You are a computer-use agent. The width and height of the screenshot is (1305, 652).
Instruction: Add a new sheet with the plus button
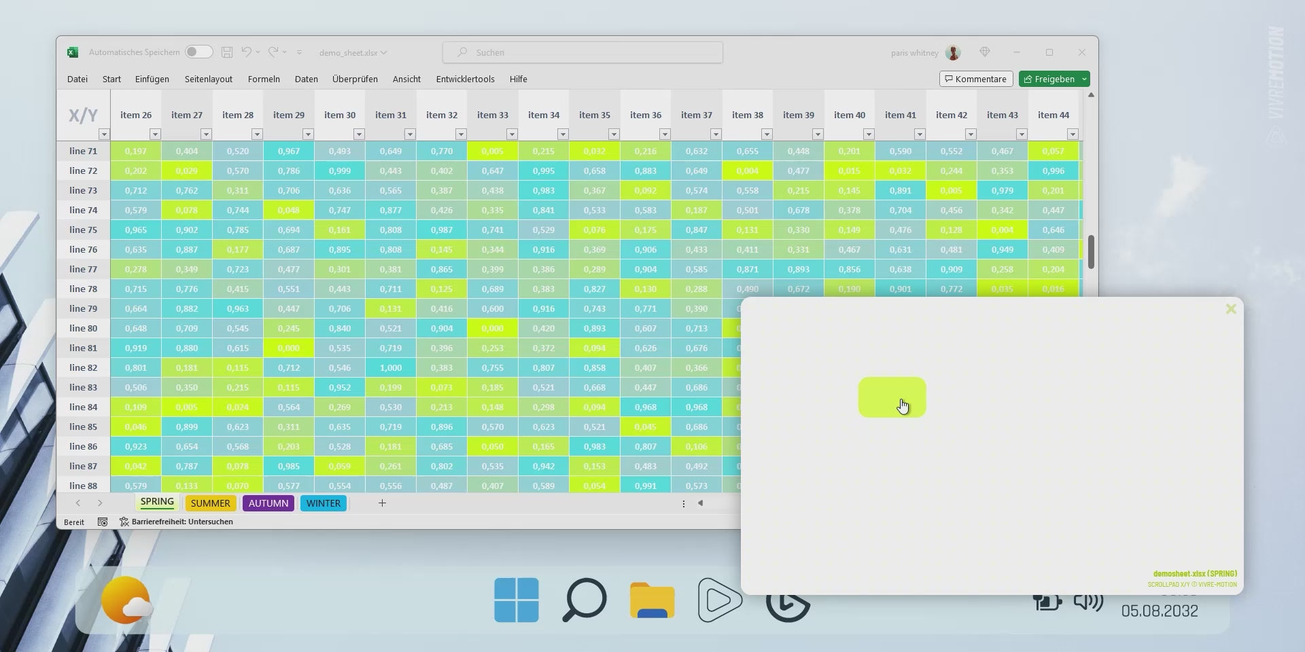(x=382, y=503)
